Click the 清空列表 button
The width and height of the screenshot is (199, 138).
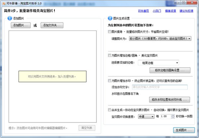87,128
